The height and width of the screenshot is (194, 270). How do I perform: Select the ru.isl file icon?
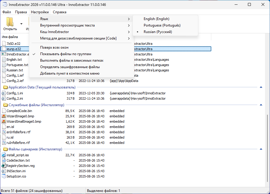[4, 137]
